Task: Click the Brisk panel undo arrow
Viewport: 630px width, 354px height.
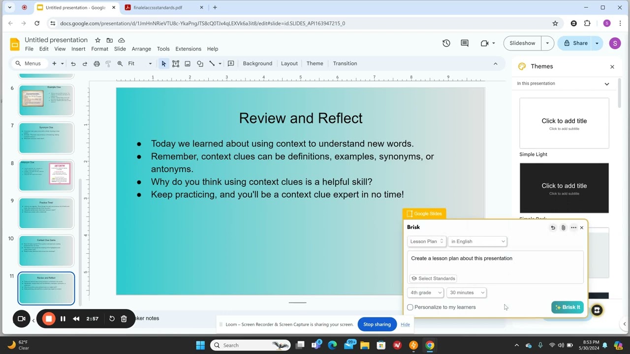Action: (553, 228)
